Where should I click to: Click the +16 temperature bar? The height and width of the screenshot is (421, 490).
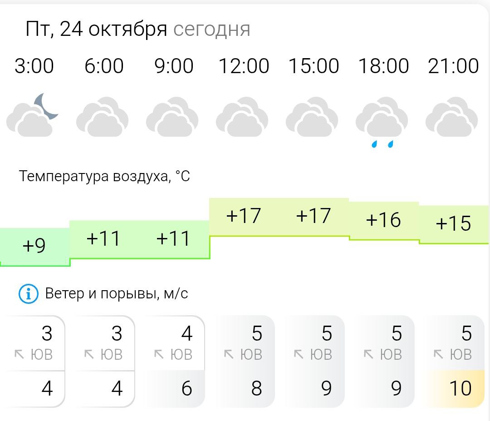(x=383, y=220)
